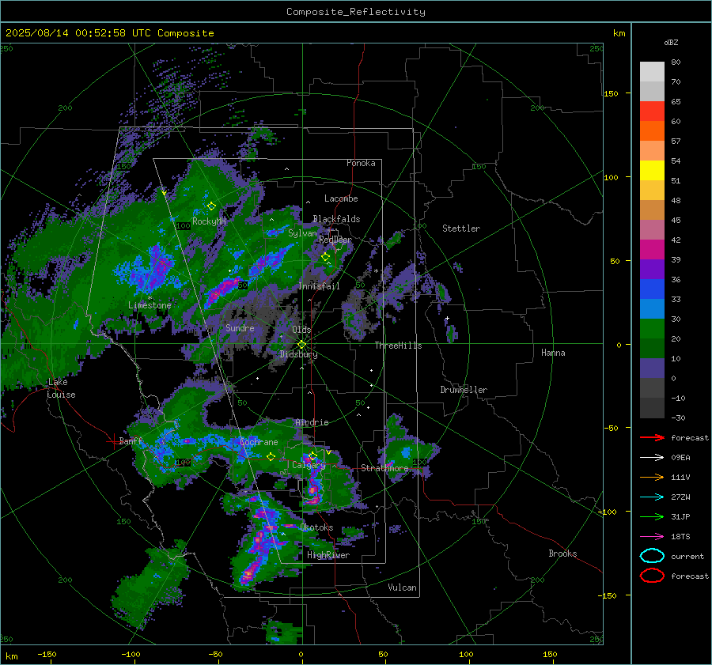Click the Sylvan label on map
Viewport: 712px width, 665px height.
pyautogui.click(x=302, y=233)
